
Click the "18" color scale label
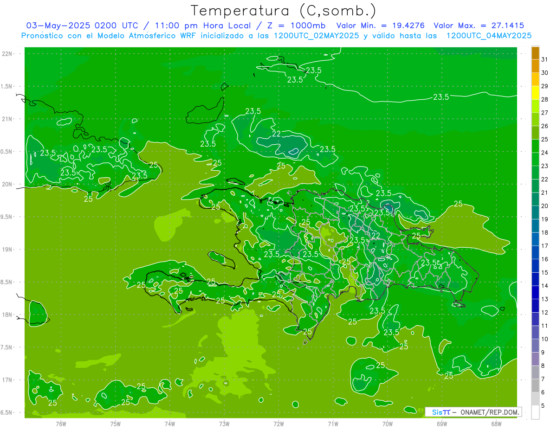tap(544, 232)
